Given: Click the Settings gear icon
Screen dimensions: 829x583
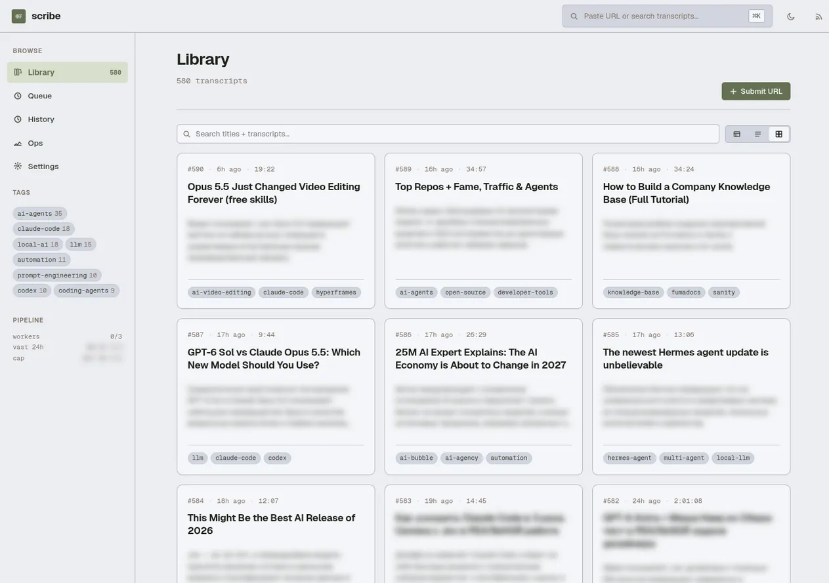Looking at the screenshot, I should [18, 167].
